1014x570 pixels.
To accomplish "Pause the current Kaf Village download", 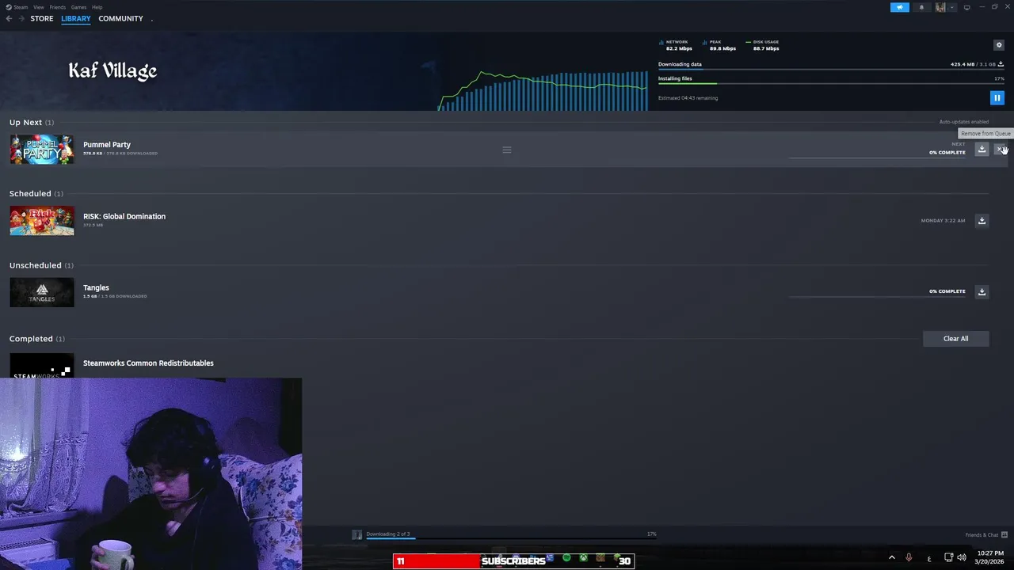I will (x=997, y=98).
